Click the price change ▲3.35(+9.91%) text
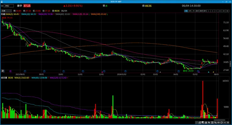 73,6
